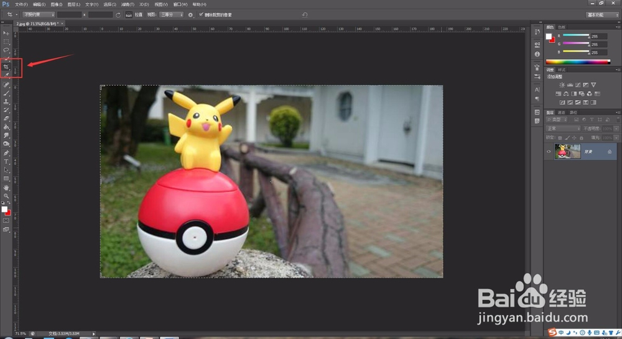
Task: Select the Paint Bucket tool
Action: (x=6, y=127)
